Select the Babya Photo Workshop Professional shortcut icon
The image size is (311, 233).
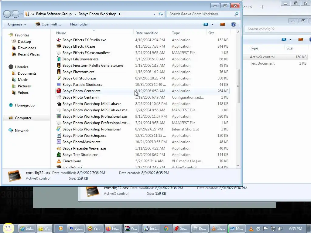(x=59, y=129)
